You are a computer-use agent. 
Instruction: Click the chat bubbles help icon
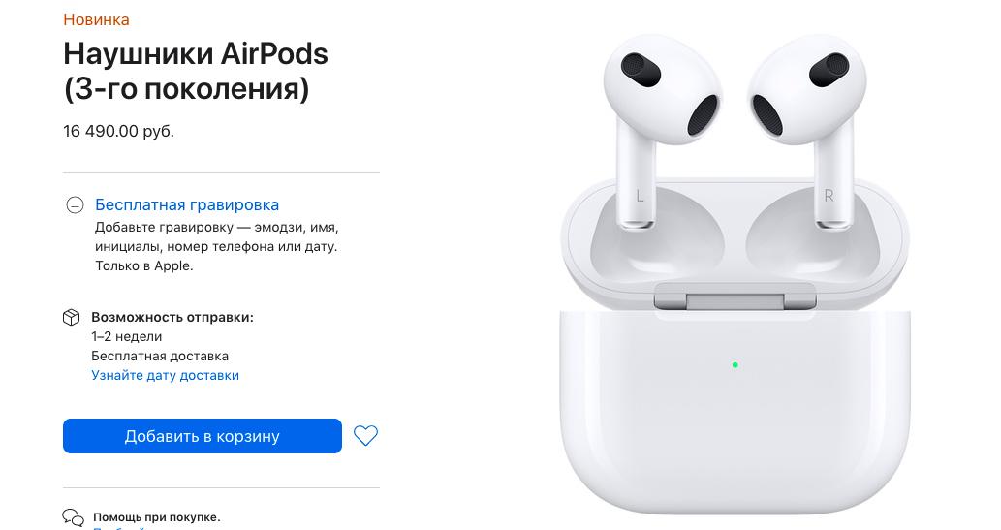click(x=73, y=517)
